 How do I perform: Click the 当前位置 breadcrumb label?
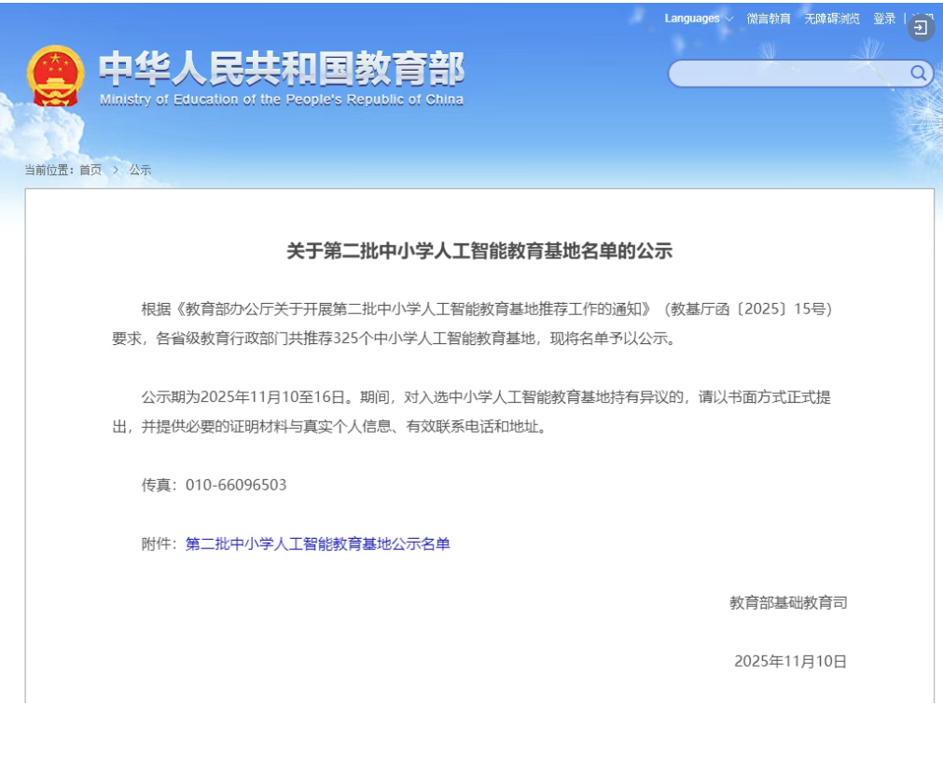coord(50,170)
